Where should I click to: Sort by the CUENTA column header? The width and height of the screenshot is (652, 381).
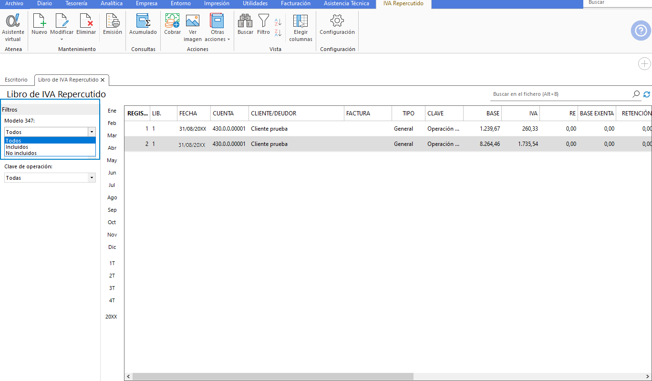pos(229,113)
